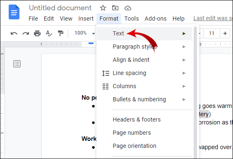Viewport: 233px width, 159px height.
Task: Expand the Line spacing submenu
Action: coord(144,73)
